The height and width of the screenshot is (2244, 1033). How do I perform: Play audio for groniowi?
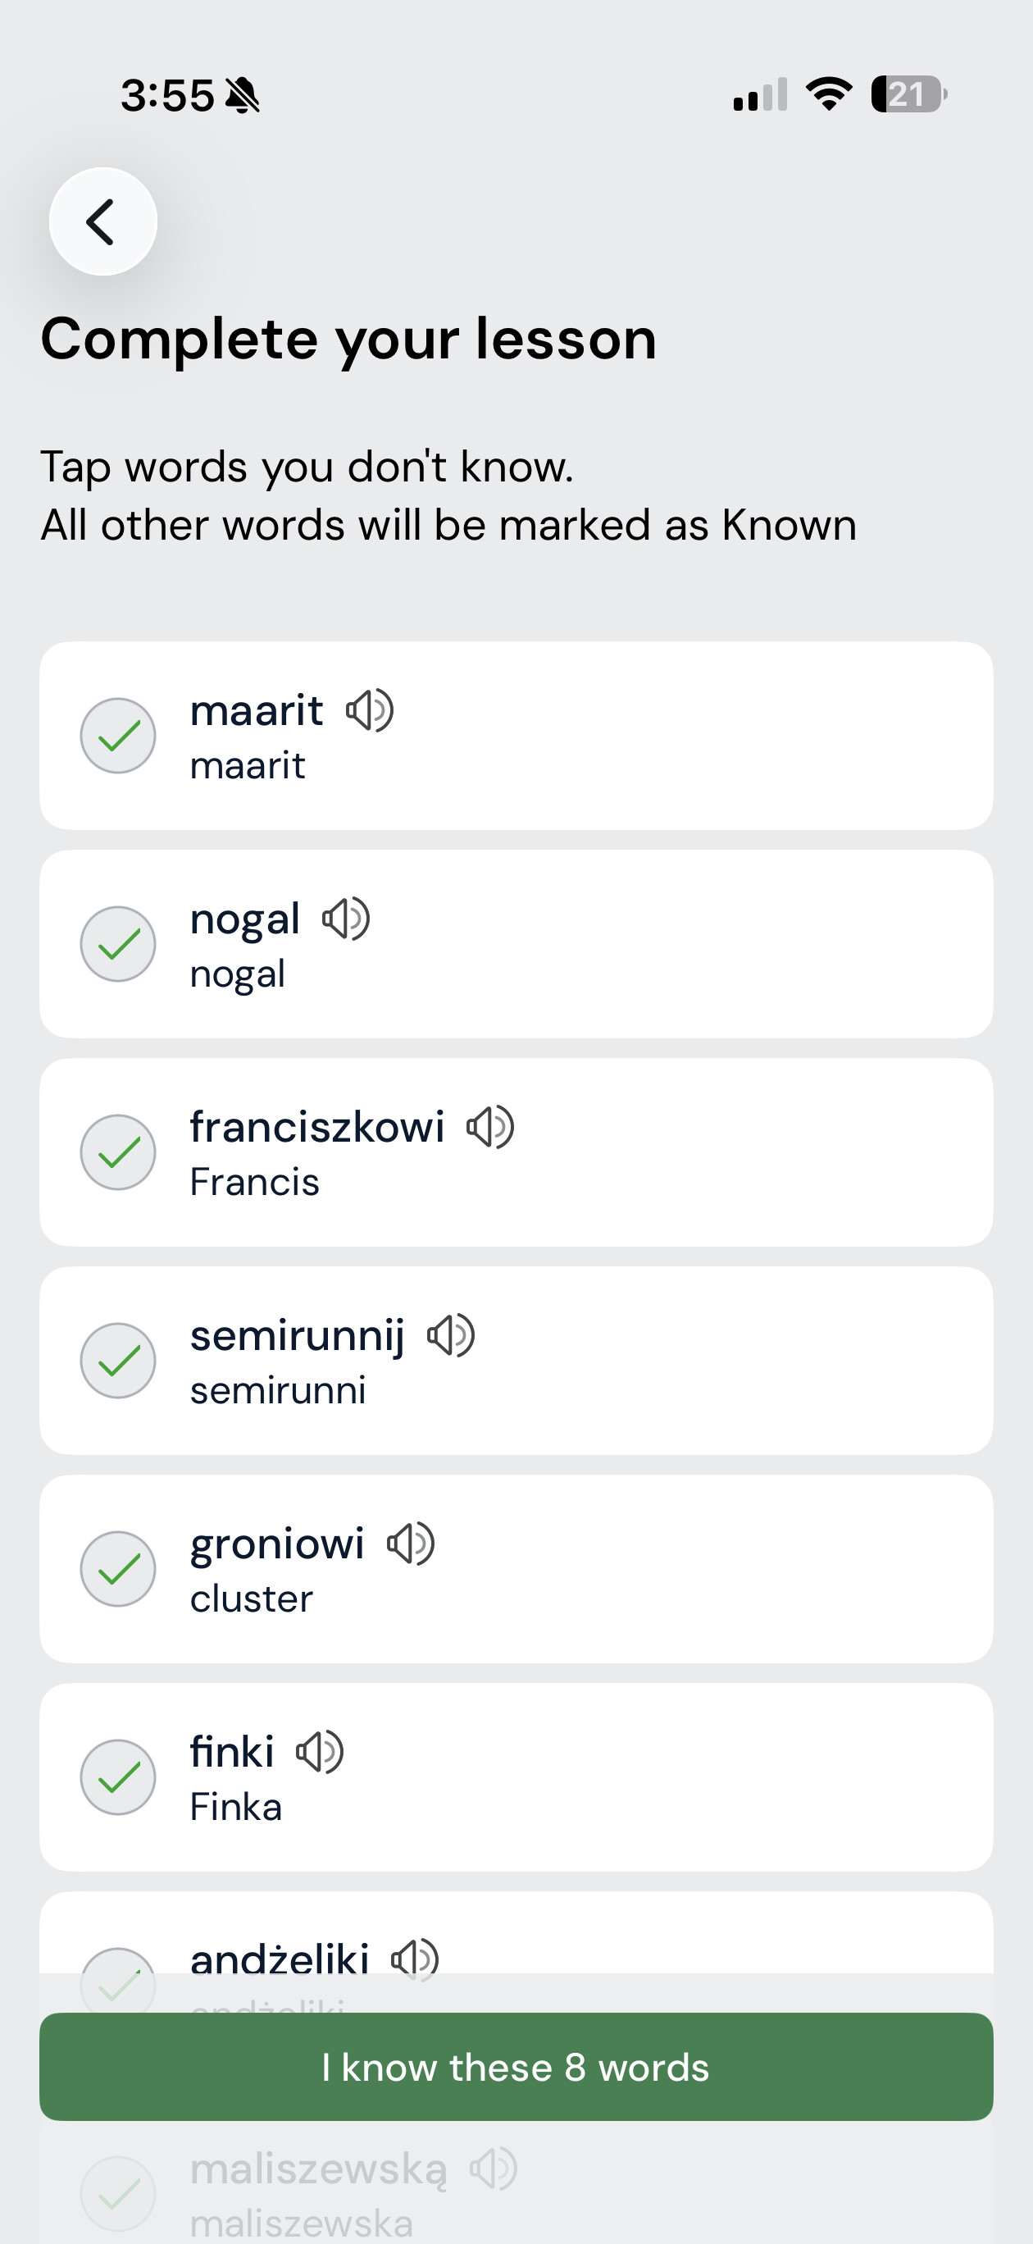click(411, 1544)
